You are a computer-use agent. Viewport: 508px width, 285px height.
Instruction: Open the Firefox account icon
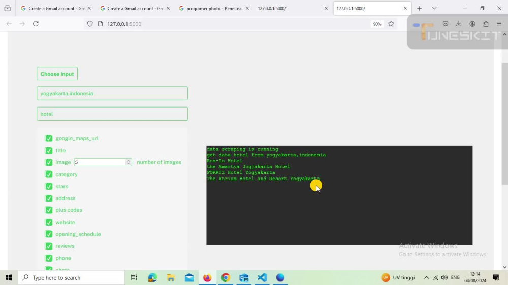point(472,24)
